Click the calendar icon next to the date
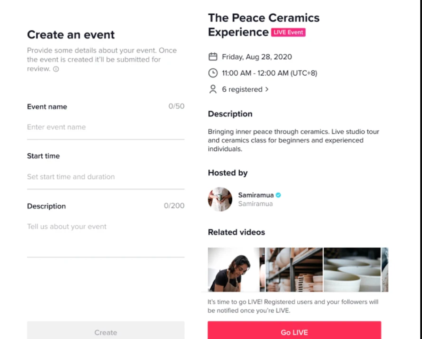Screen dimensions: 422x339 click(213, 57)
